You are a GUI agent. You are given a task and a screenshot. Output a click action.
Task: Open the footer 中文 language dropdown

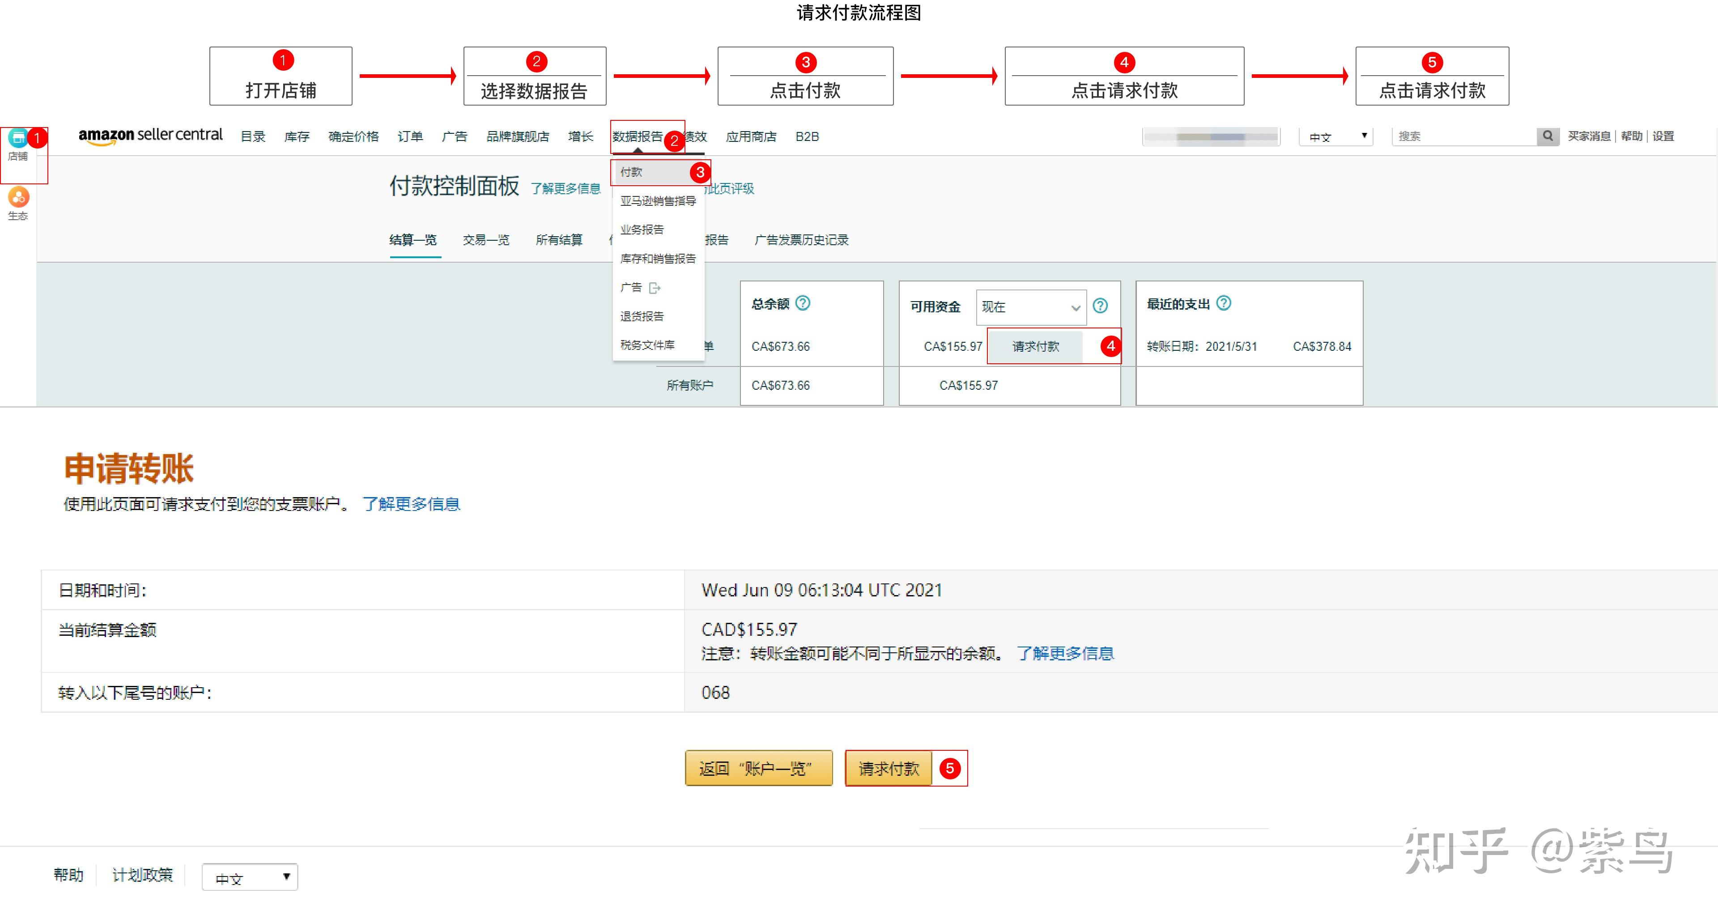tap(250, 878)
